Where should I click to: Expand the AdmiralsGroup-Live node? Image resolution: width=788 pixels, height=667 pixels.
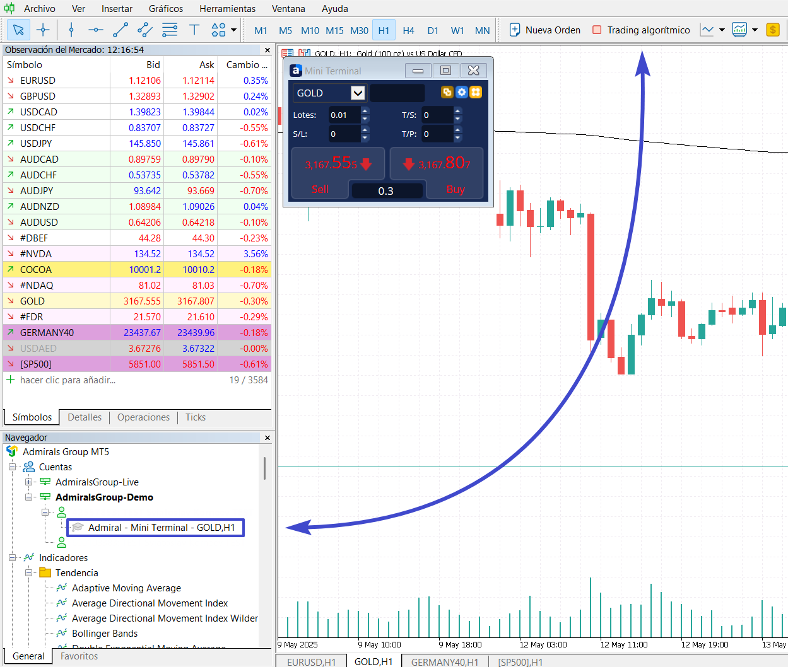(x=28, y=482)
